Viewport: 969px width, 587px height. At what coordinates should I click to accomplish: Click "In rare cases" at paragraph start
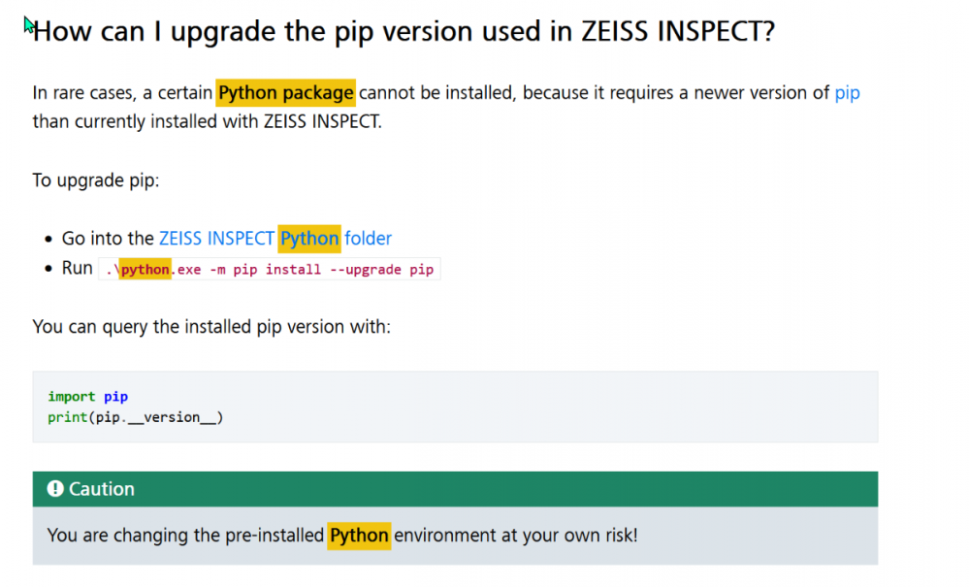point(81,93)
